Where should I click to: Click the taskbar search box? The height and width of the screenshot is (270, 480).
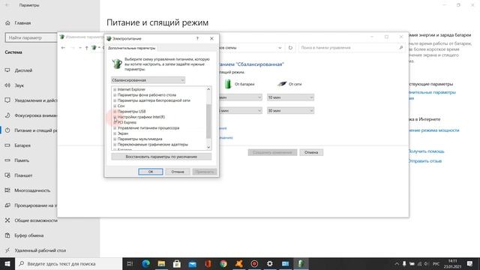pyautogui.click(x=68, y=263)
